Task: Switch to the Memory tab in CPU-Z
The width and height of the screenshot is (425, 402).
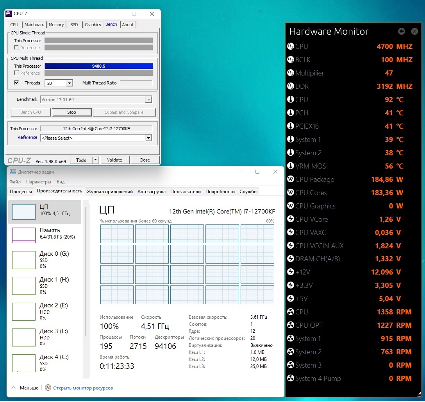Action: (56, 25)
